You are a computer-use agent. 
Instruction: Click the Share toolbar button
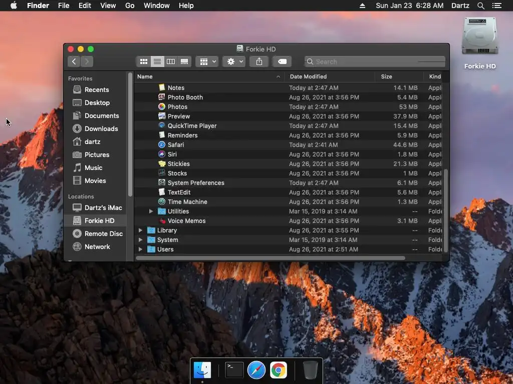pyautogui.click(x=259, y=61)
